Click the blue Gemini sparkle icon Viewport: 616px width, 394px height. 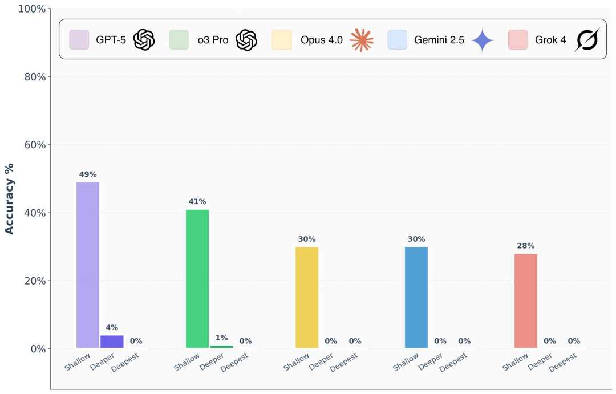(x=482, y=40)
